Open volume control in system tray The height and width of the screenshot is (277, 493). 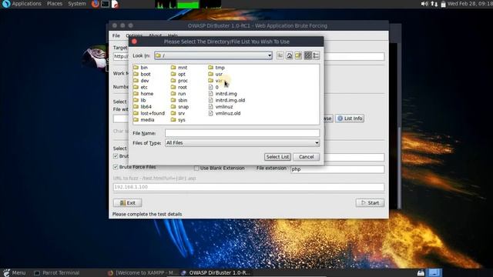pyautogui.click(x=424, y=4)
